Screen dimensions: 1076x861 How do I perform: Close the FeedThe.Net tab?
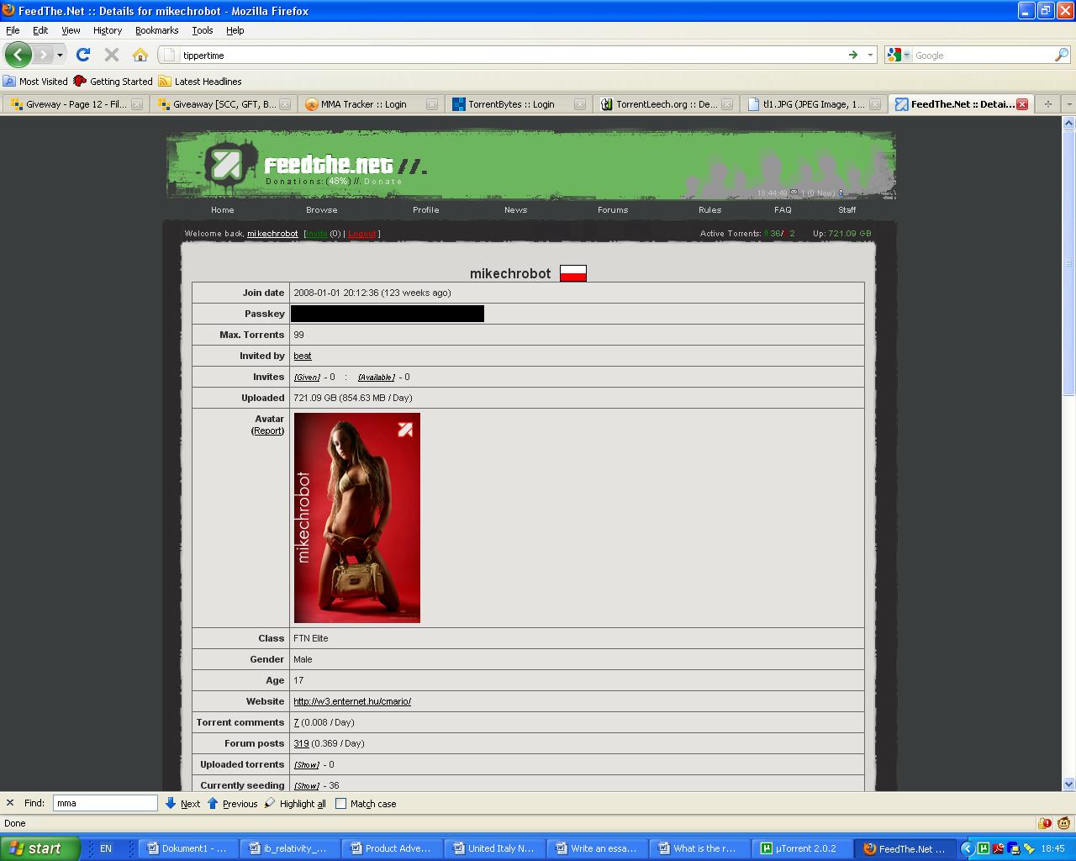(1021, 104)
